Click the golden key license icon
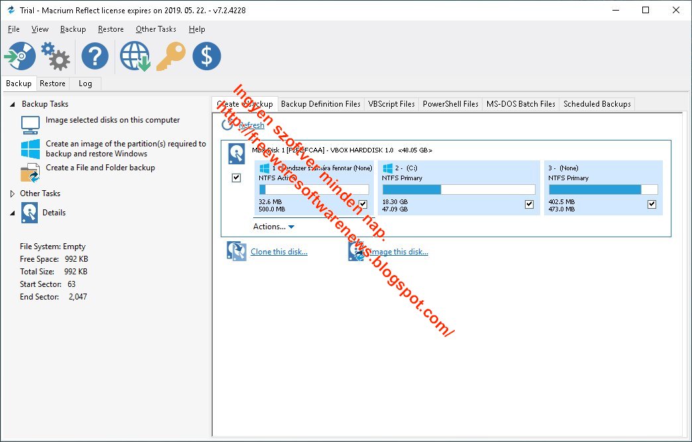 point(171,56)
